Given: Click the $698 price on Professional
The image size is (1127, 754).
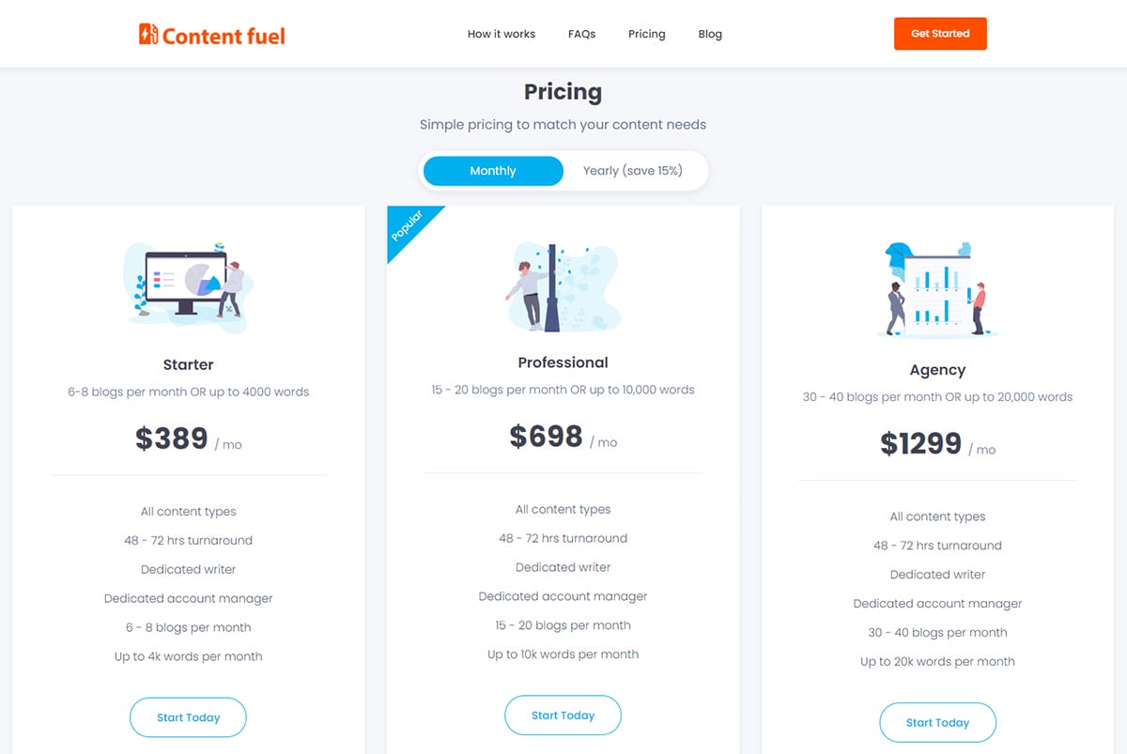Looking at the screenshot, I should click(546, 436).
